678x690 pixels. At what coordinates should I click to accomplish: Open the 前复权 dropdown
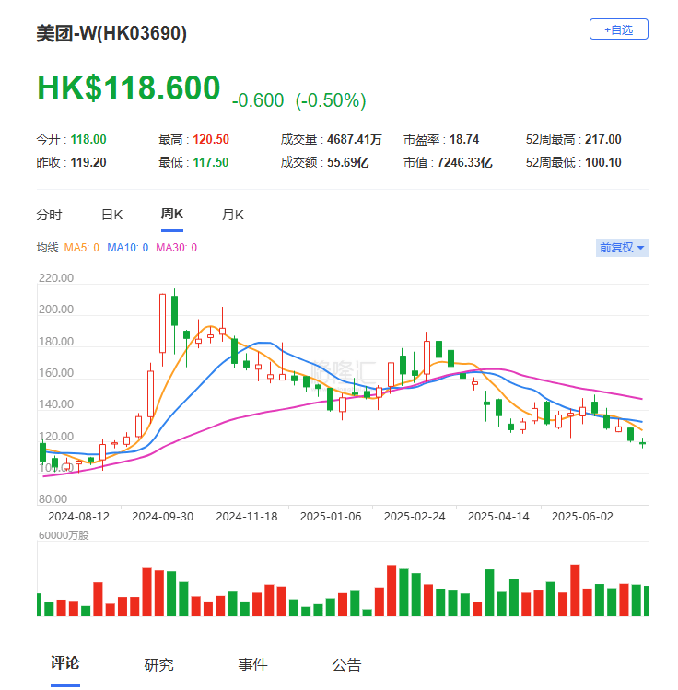(622, 247)
